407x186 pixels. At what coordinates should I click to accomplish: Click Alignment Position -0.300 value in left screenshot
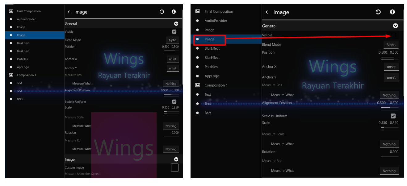[175, 90]
